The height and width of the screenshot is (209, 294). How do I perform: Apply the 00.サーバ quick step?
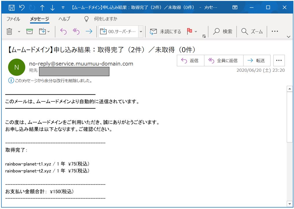click(119, 32)
